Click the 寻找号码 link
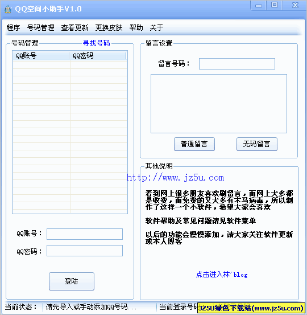 97,43
